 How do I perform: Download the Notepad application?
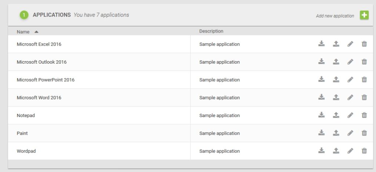321,115
